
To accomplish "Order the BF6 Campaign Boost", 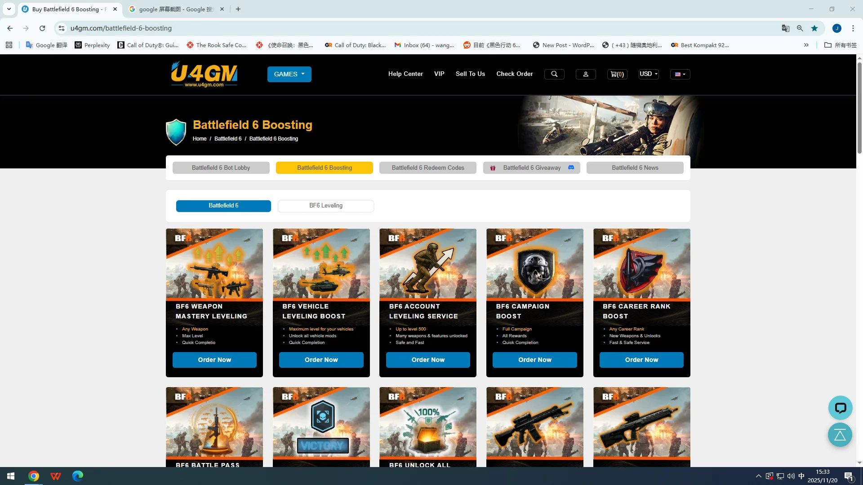I will pyautogui.click(x=534, y=360).
